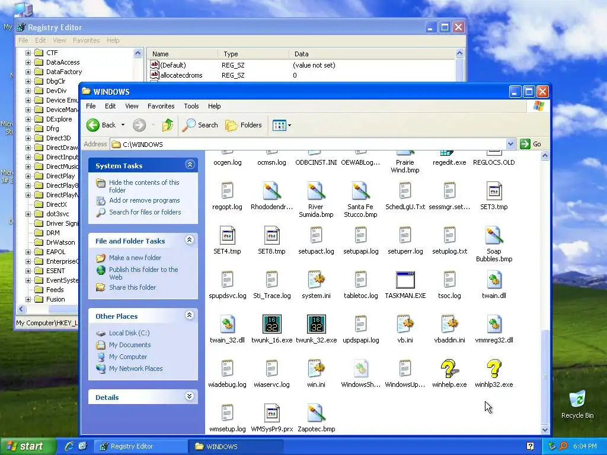Expand the DataAccess key in Registry Editor
This screenshot has width=607, height=455.
tap(28, 62)
